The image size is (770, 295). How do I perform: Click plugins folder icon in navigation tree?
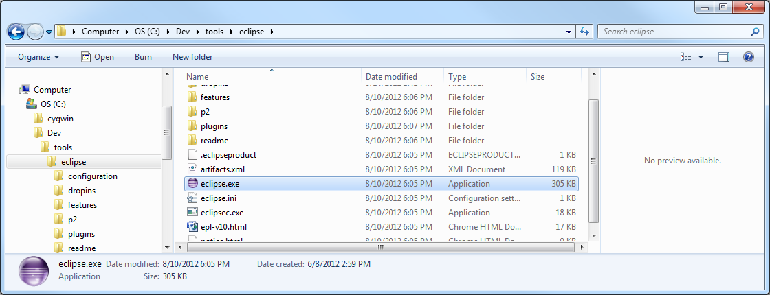(59, 234)
